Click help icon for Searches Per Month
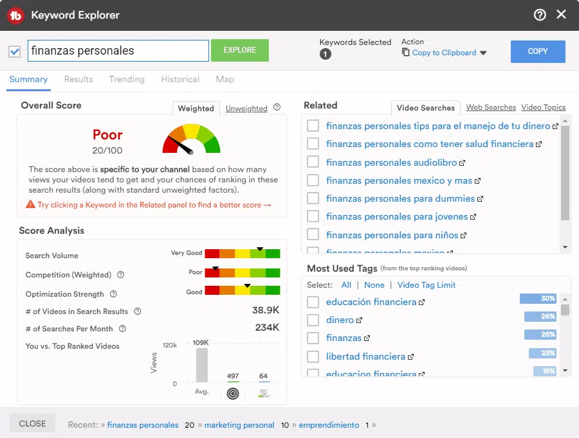 click(122, 329)
